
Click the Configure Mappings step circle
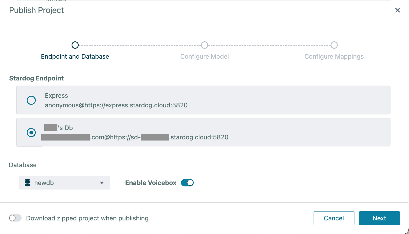coord(334,45)
